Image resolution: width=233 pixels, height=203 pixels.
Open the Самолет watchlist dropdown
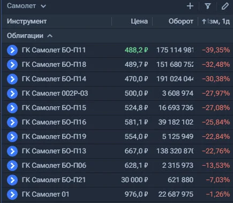pos(26,6)
